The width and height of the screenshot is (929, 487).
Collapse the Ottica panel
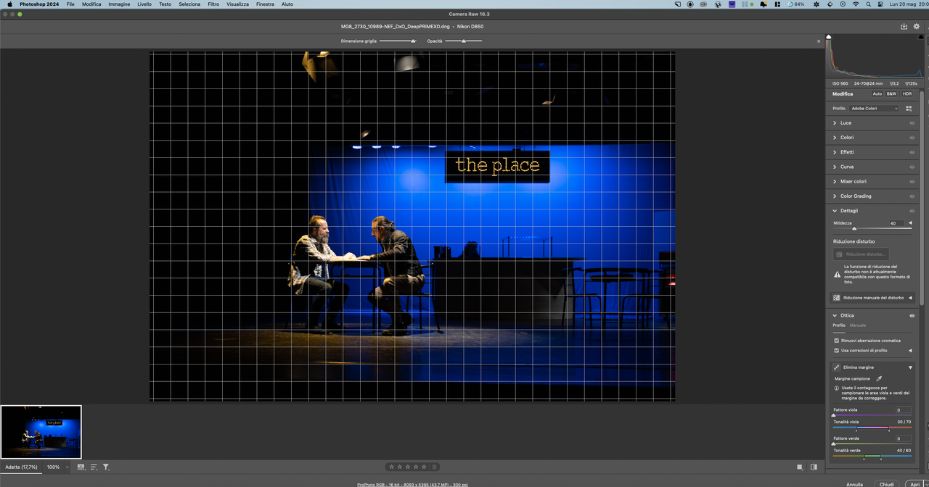[x=835, y=316]
